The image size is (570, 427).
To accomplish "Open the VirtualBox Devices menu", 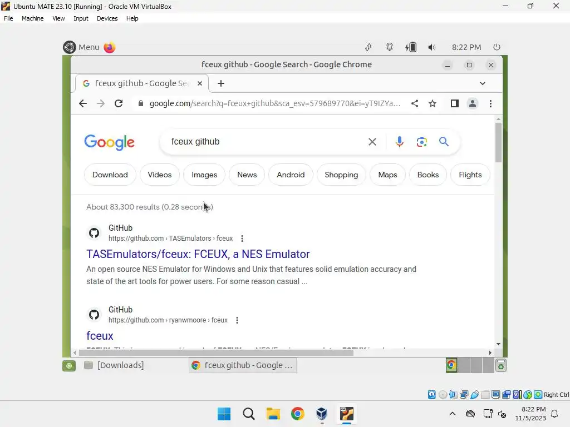I will pos(107,18).
